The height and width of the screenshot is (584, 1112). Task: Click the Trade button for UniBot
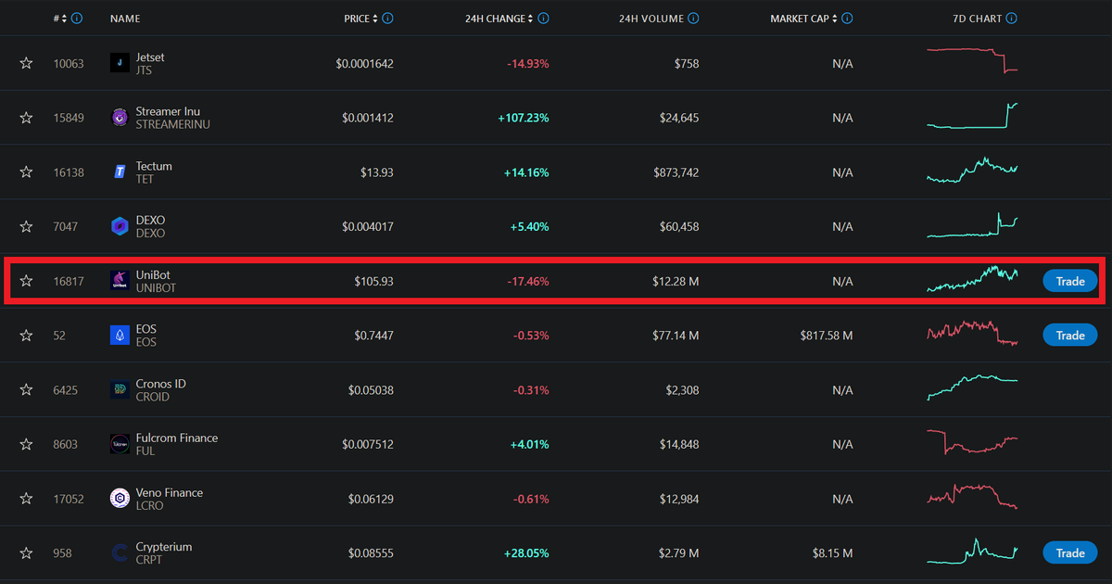[1069, 281]
